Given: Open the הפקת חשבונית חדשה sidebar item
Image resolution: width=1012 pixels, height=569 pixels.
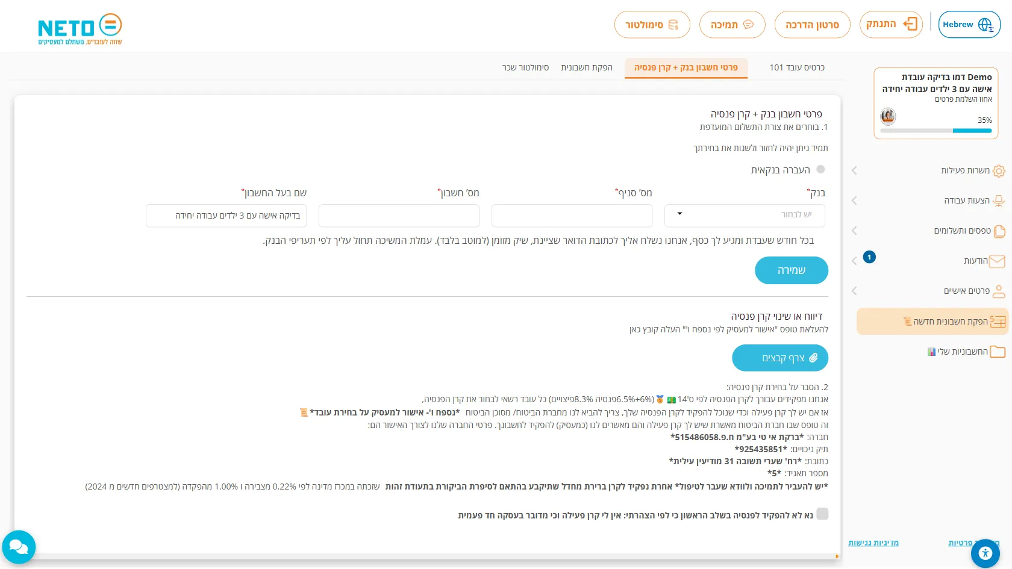Looking at the screenshot, I should tap(932, 322).
